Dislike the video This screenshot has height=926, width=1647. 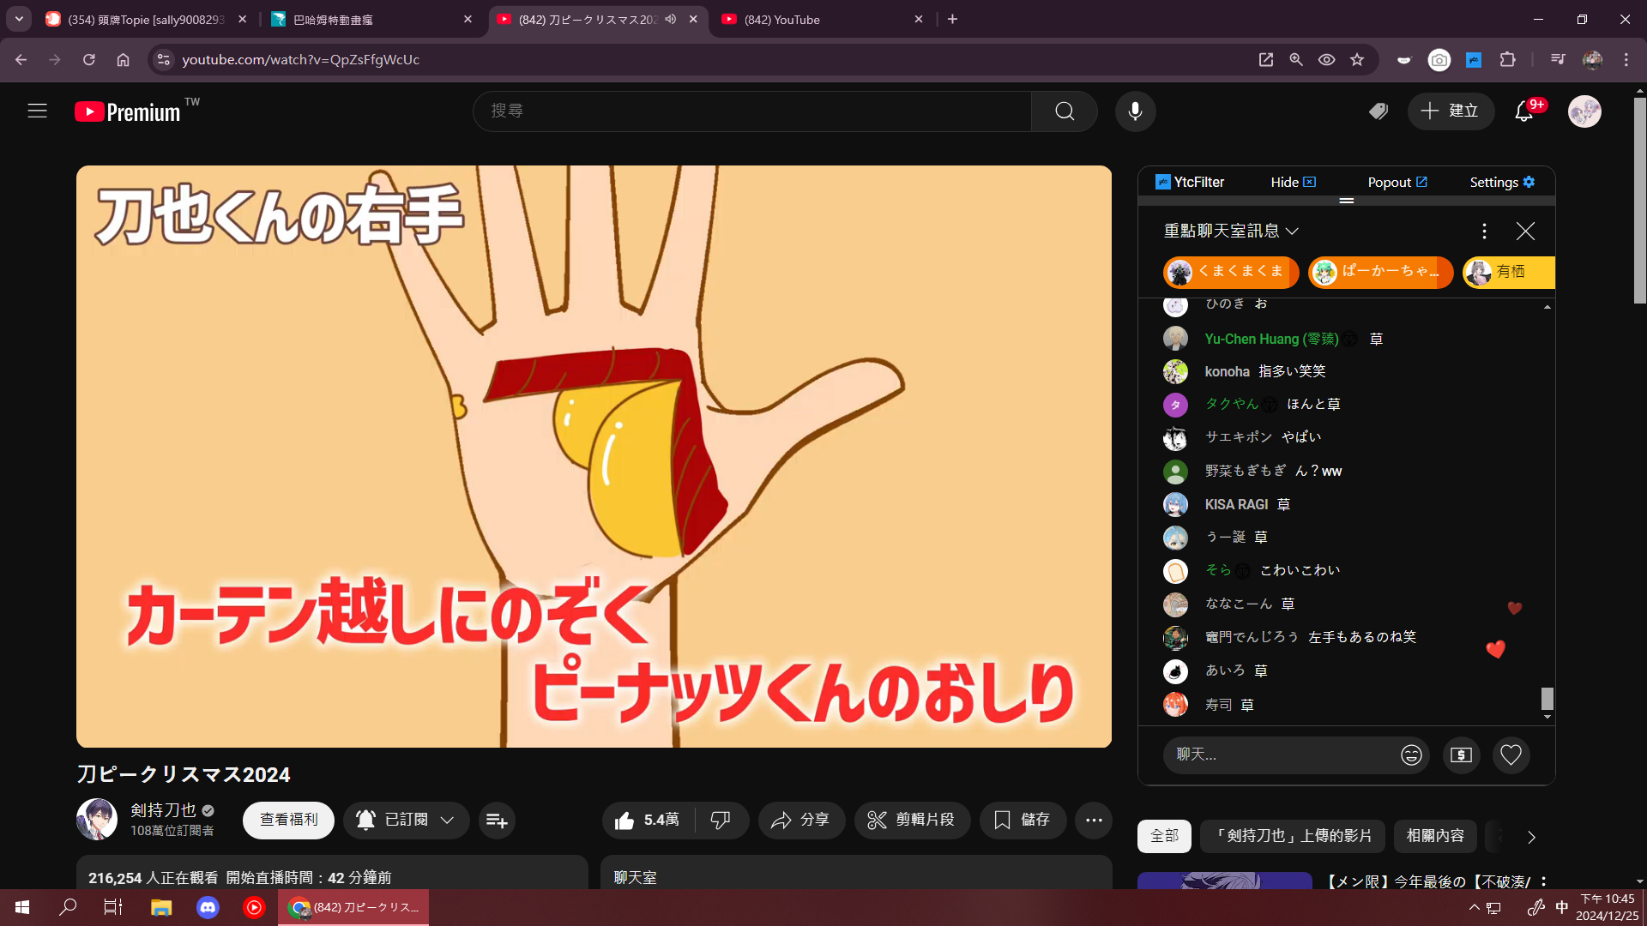point(721,821)
